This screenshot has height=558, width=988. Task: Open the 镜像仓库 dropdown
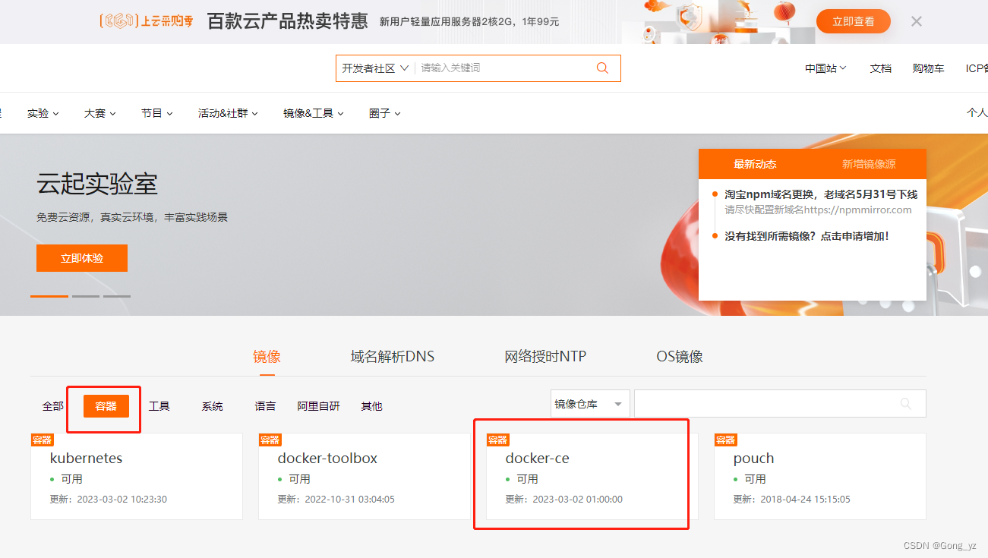(x=590, y=404)
